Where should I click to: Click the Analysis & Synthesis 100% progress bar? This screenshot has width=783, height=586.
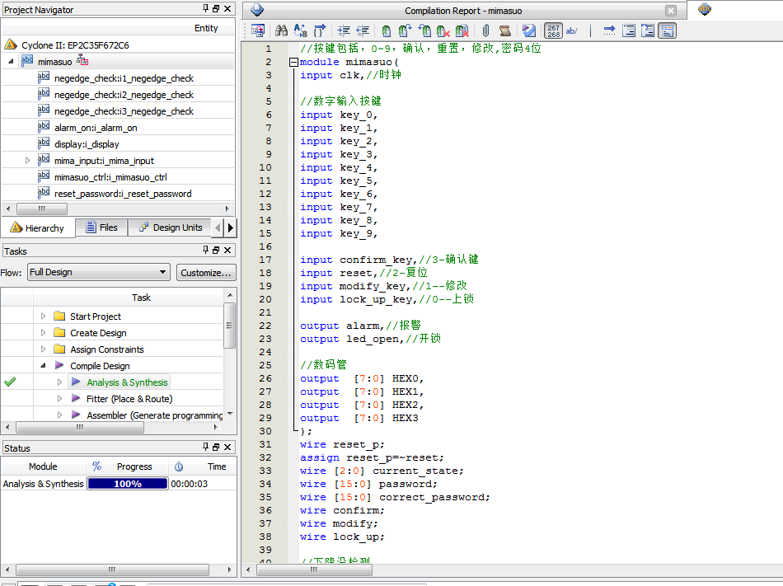click(x=128, y=483)
